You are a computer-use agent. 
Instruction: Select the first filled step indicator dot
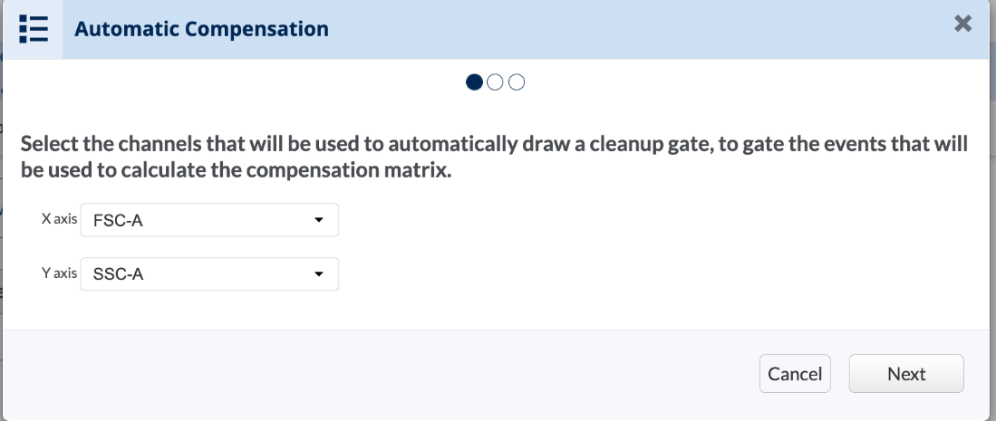474,82
